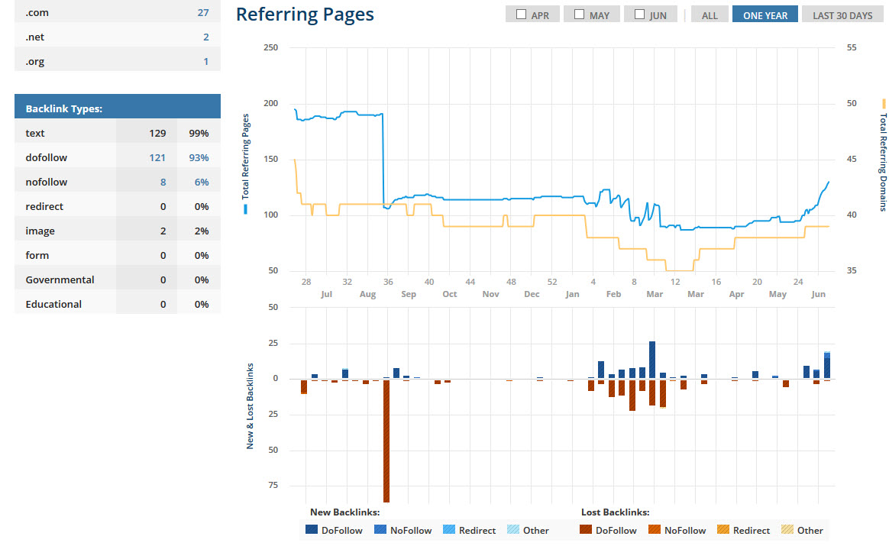This screenshot has width=889, height=546.
Task: Click the Total Referring Pages axis label
Action: (245, 157)
